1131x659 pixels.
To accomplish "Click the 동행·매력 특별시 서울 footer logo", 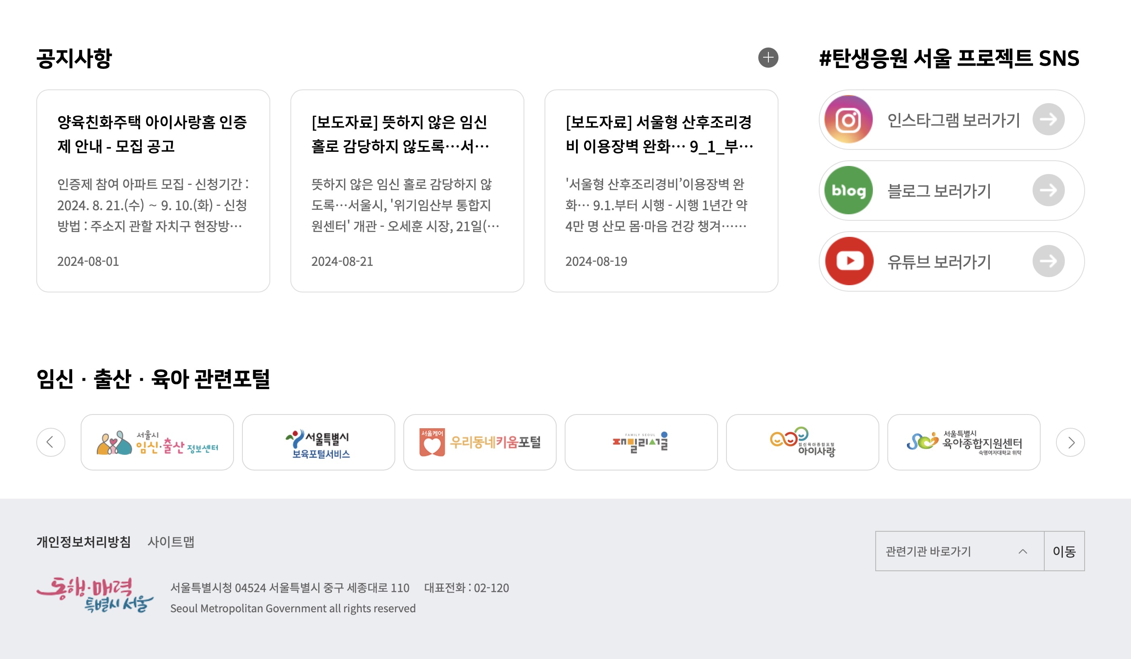I will click(x=95, y=595).
